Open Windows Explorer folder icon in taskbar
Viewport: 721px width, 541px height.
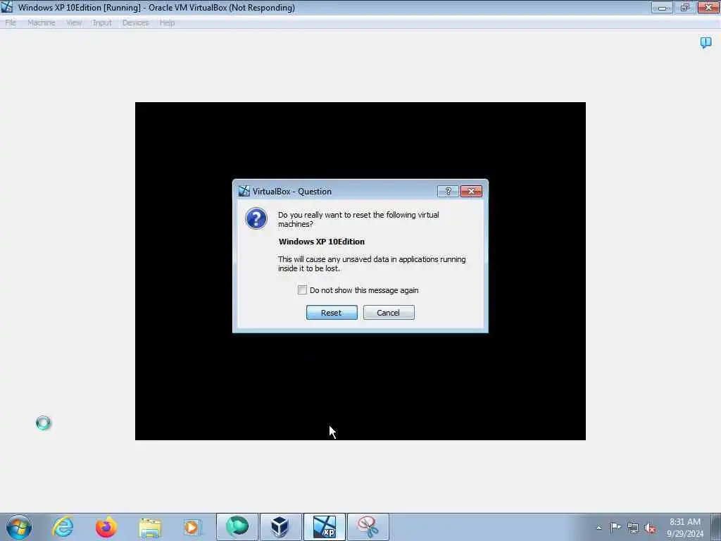click(150, 527)
